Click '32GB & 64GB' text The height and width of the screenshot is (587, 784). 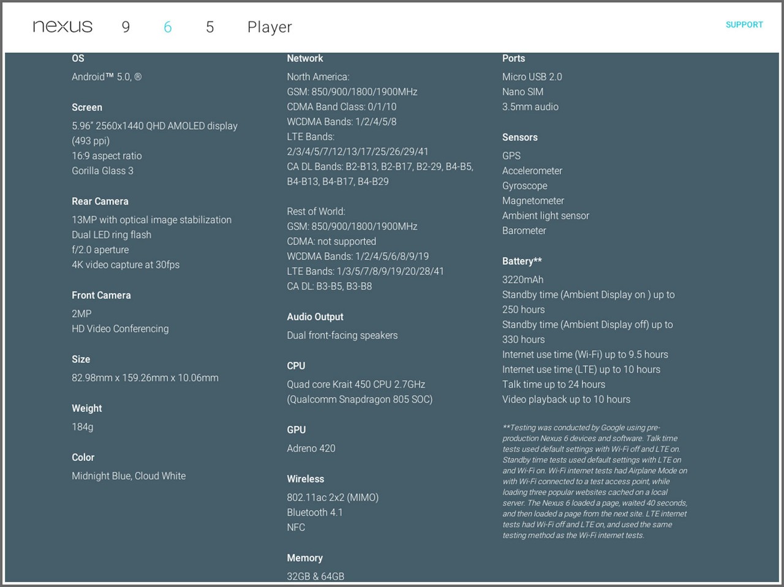point(315,576)
